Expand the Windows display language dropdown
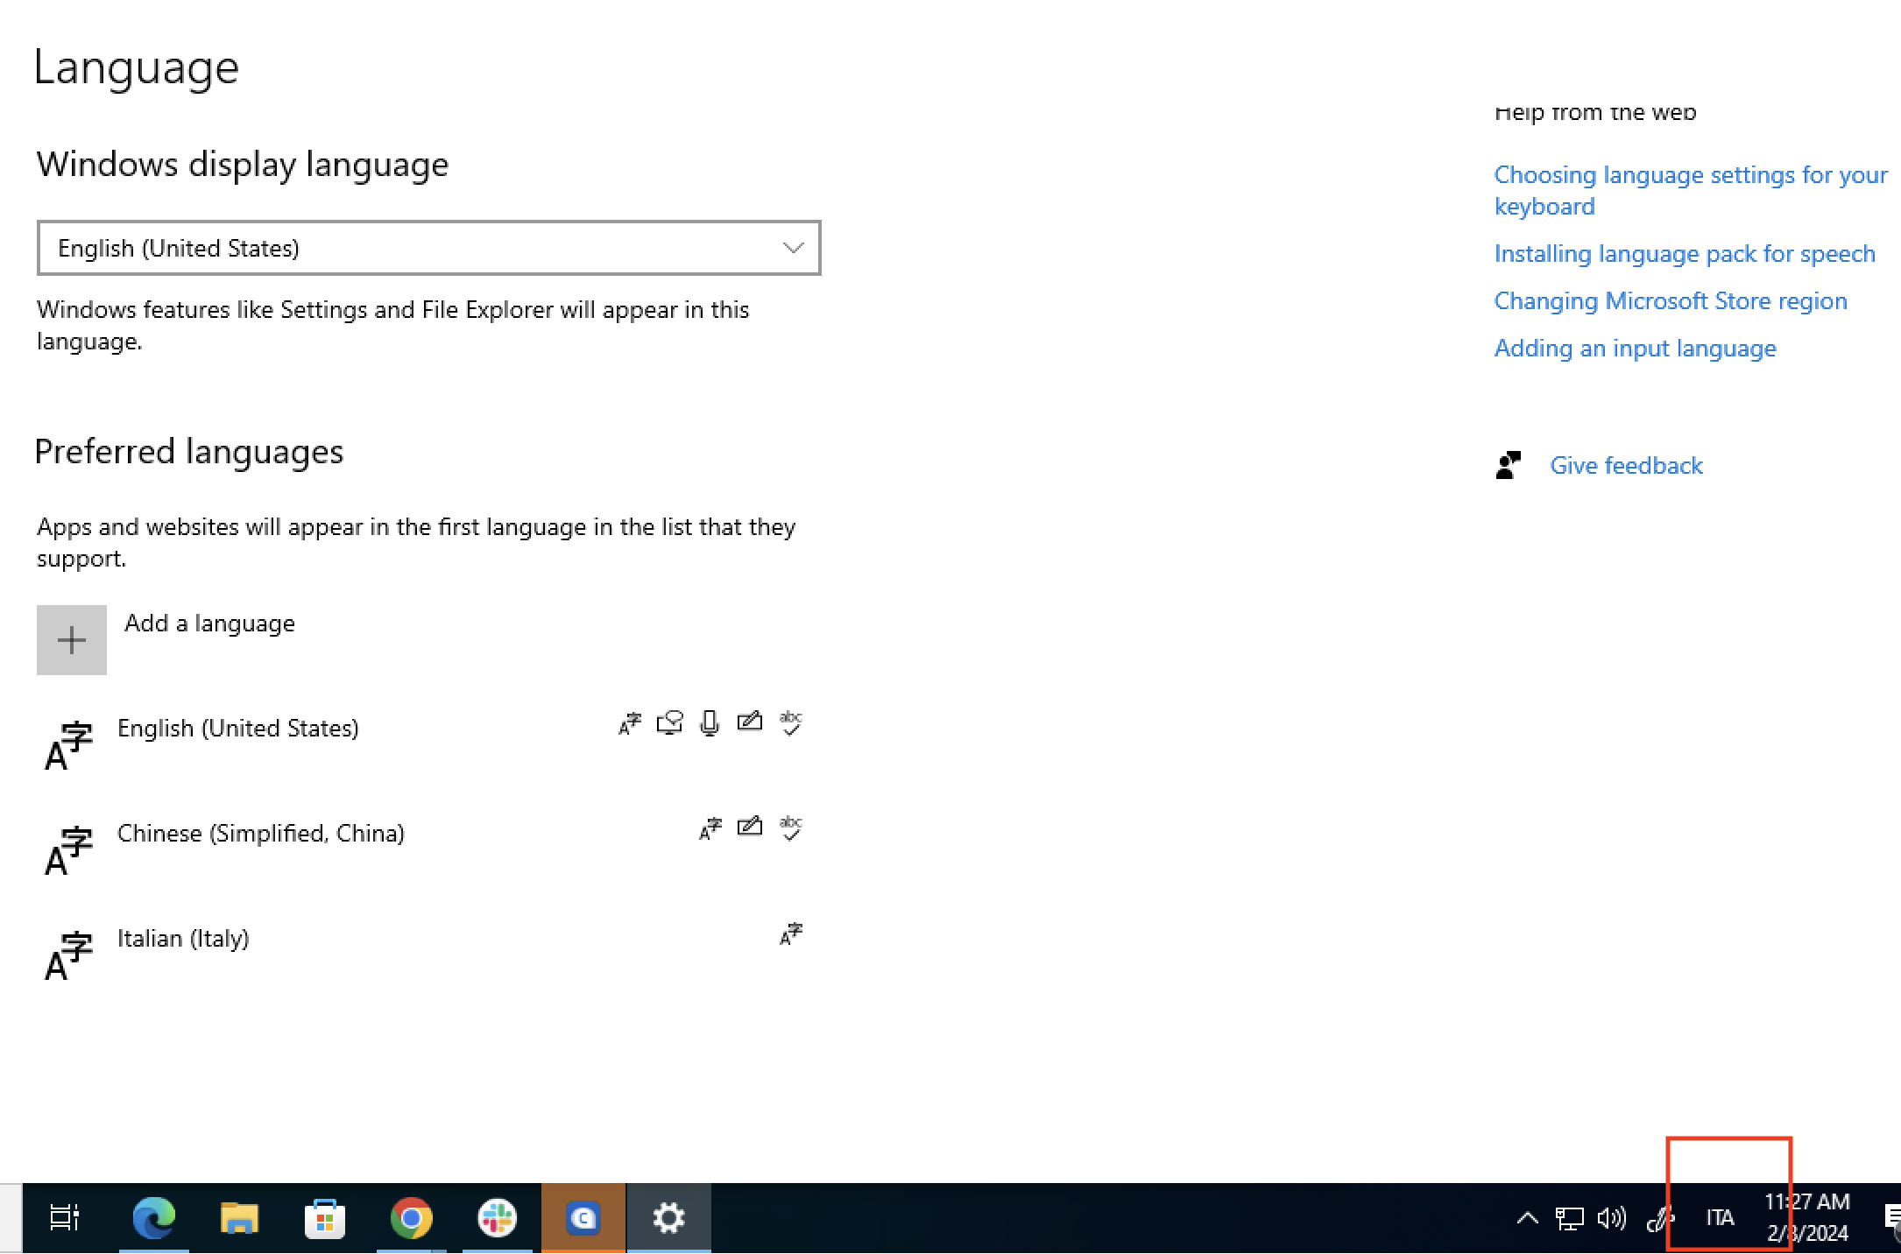Screen dimensions: 1901x1254 click(428, 248)
